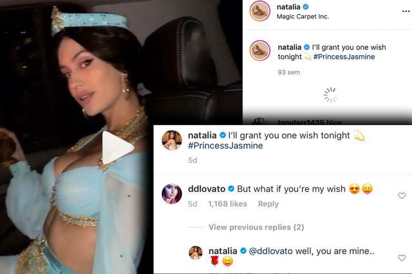Click natalia's avatar in lower caption
The height and width of the screenshot is (274, 412).
click(172, 141)
